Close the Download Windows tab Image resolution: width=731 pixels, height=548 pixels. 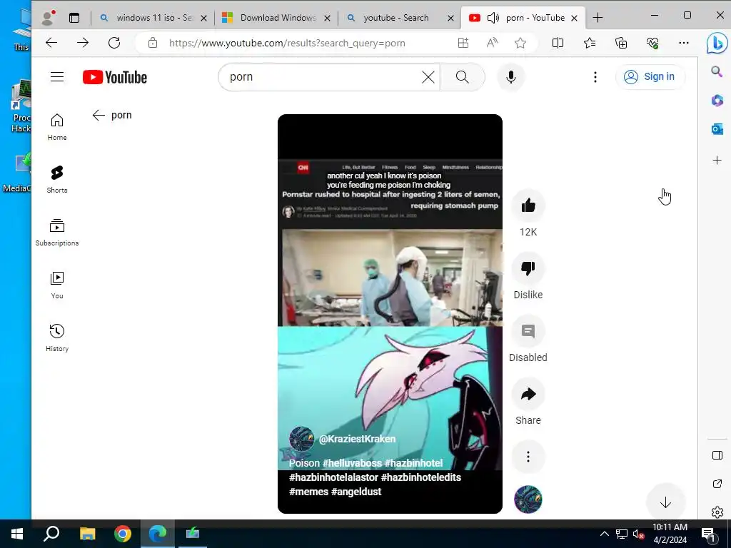327,18
